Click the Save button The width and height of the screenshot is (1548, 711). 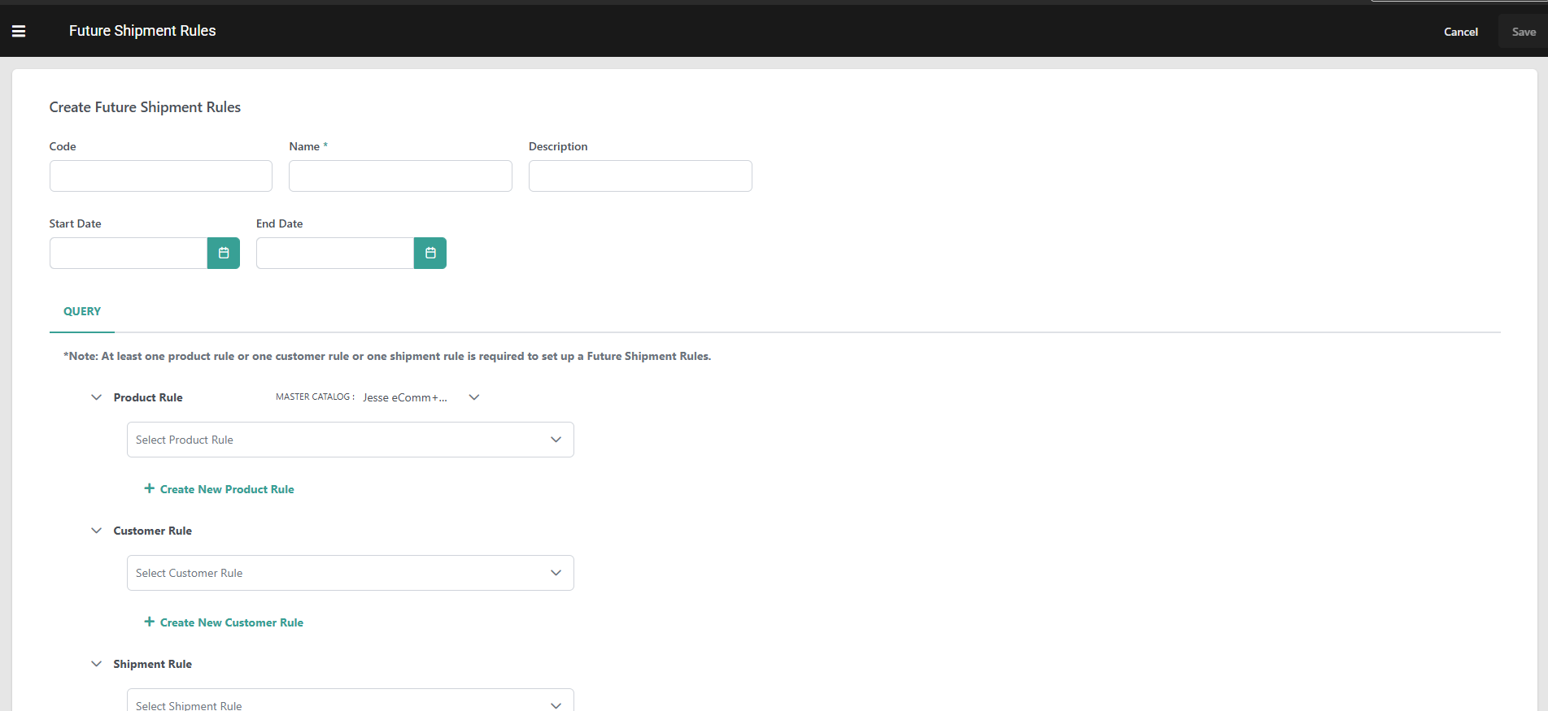(1524, 32)
